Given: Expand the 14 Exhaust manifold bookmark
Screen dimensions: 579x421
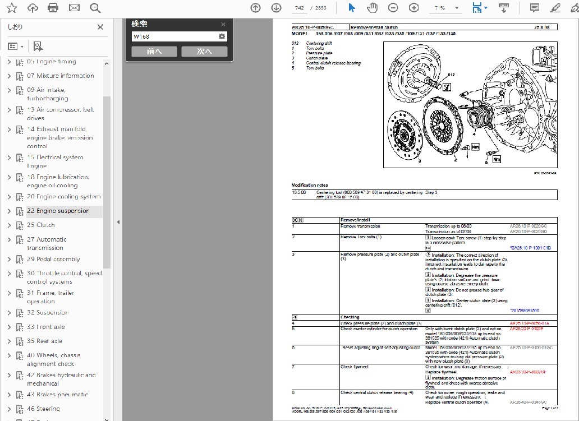Looking at the screenshot, I should tap(9, 129).
